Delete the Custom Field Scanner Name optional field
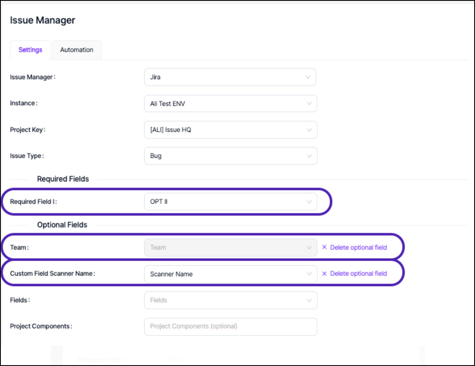The image size is (475, 366). (358, 273)
